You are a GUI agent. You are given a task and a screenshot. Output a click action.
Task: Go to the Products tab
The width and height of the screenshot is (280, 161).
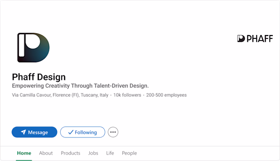pyautogui.click(x=70, y=153)
